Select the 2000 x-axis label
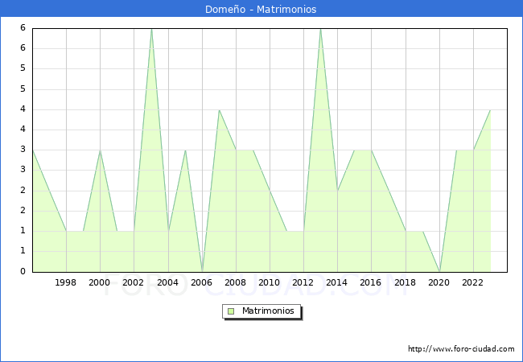Image resolution: width=523 pixels, height=362 pixels. [100, 282]
